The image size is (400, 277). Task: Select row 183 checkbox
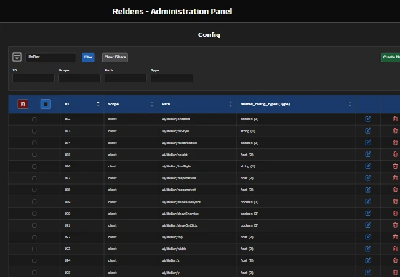34,131
